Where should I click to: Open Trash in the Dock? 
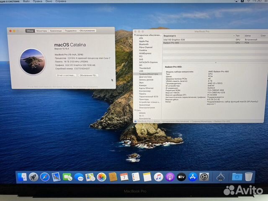coord(249,177)
